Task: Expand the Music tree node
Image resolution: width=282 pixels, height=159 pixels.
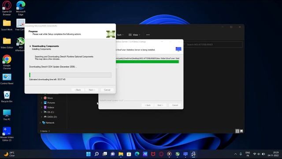Action: tap(41, 98)
